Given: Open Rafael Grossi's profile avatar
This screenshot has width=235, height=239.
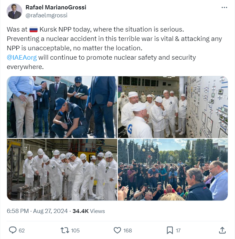Looking at the screenshot, I should point(14,11).
